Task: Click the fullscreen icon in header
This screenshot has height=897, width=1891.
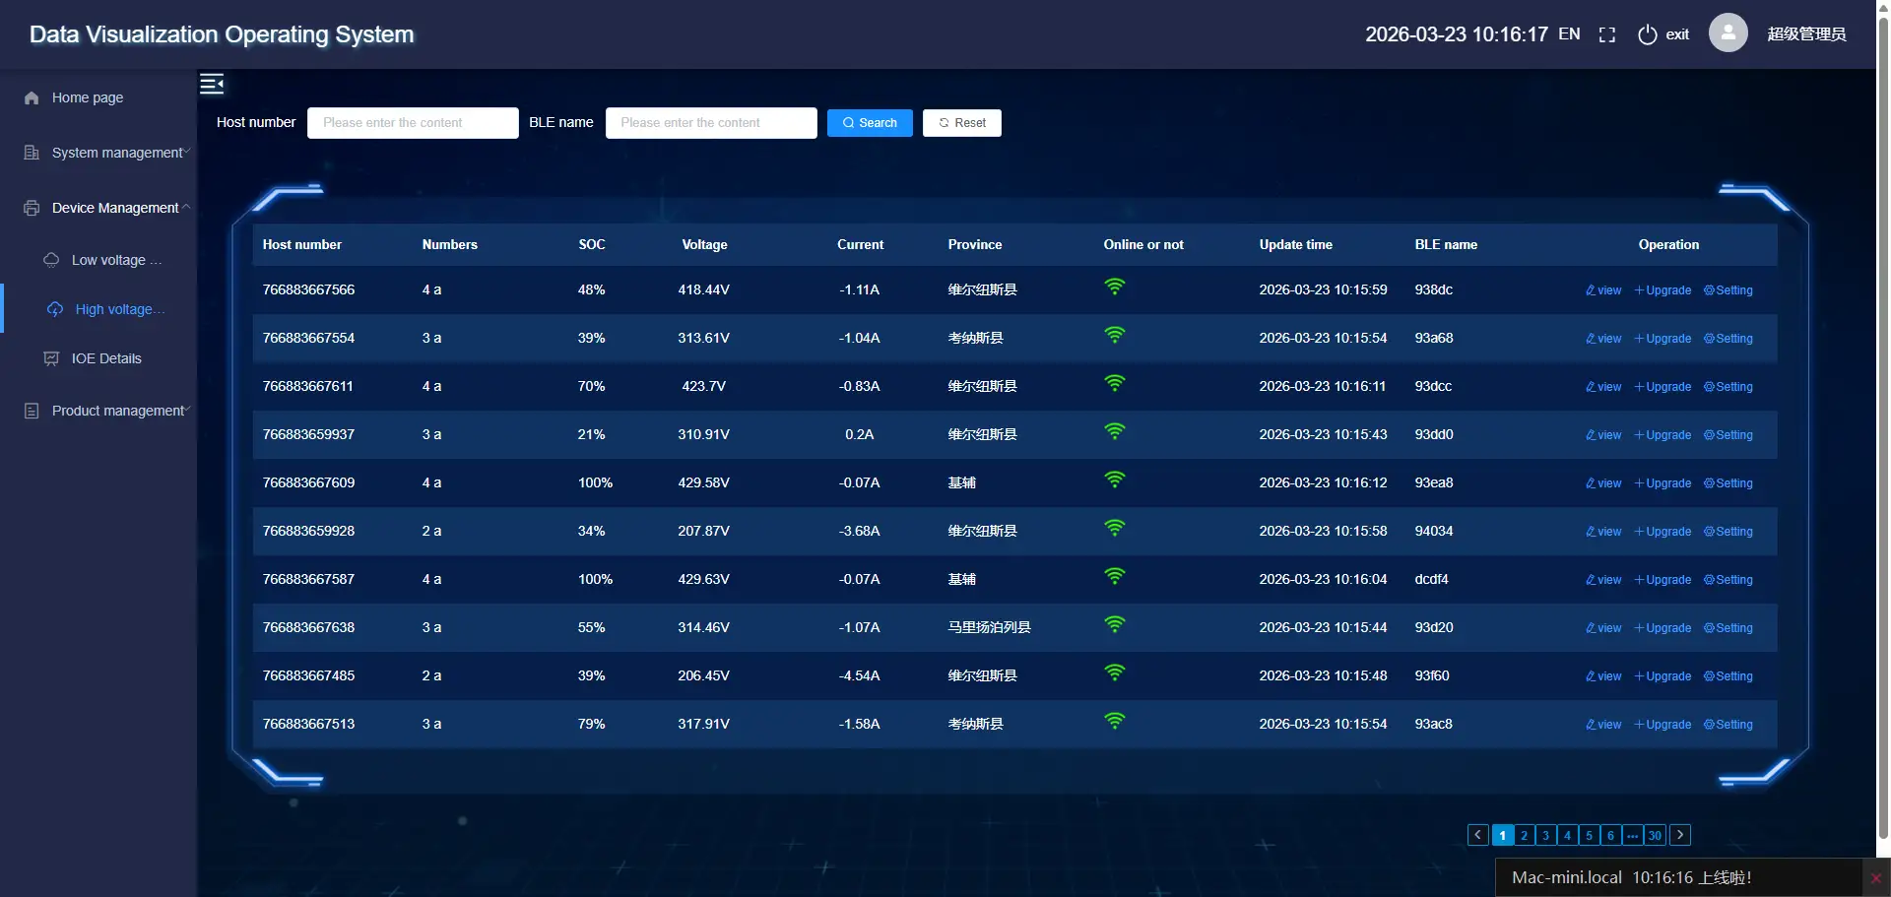Action: point(1606,35)
